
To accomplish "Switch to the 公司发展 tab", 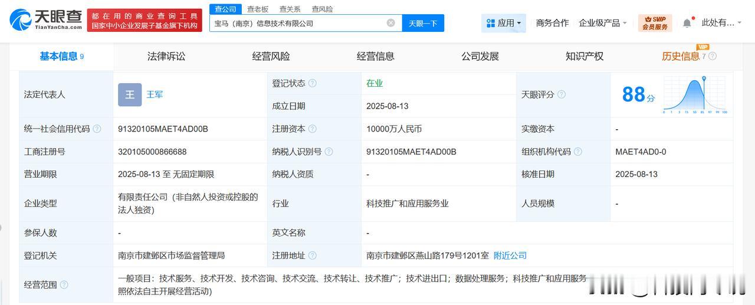I will click(480, 57).
